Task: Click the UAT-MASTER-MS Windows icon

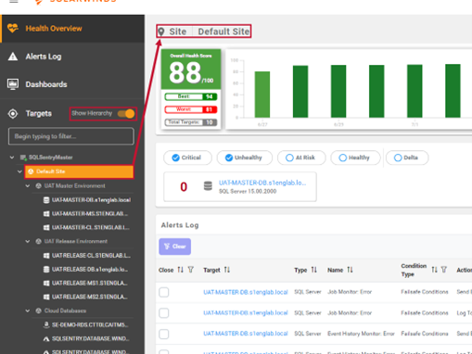Action: pos(46,214)
